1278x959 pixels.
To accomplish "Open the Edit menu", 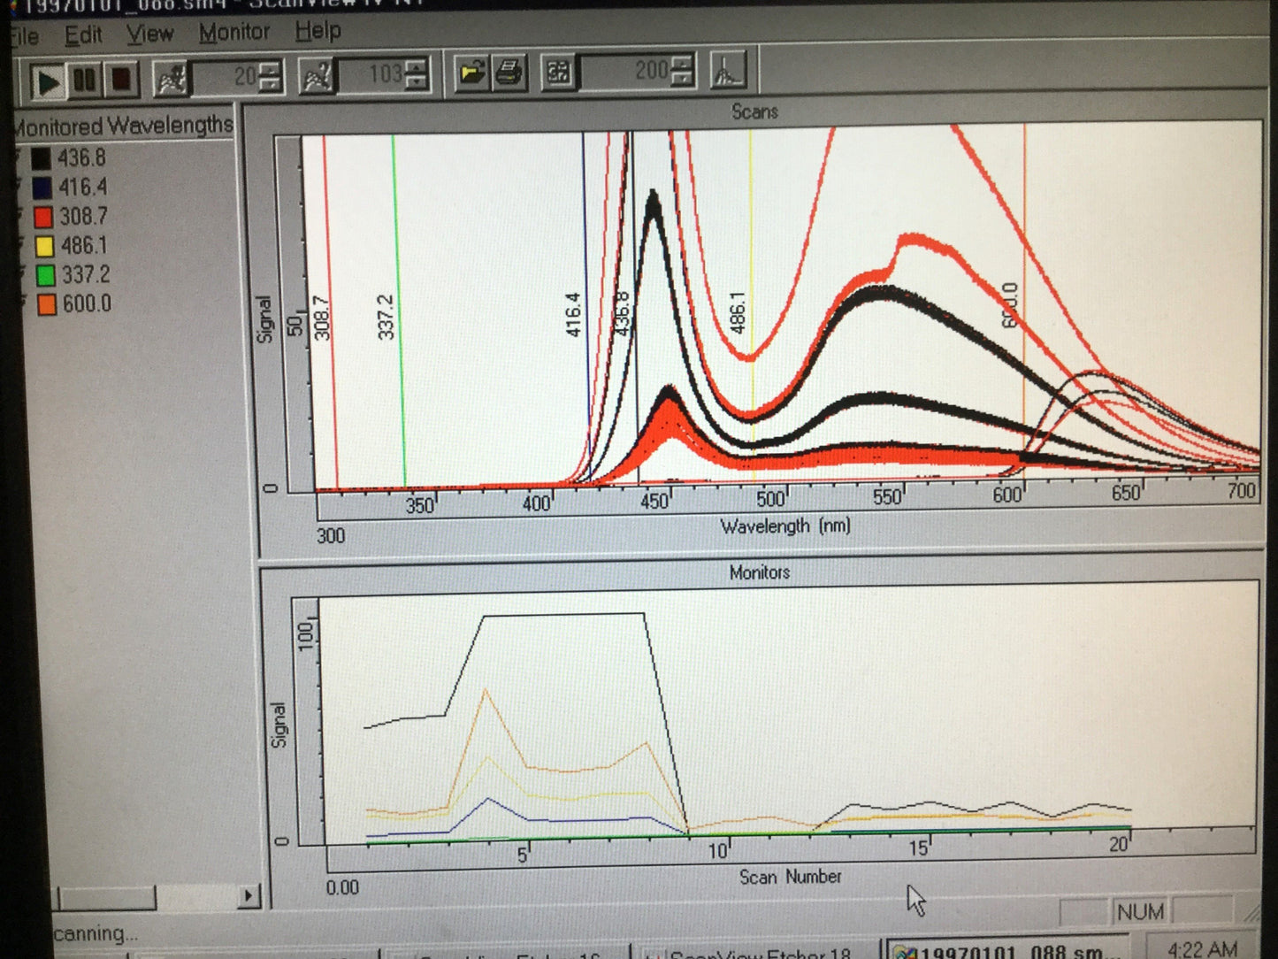I will coord(83,35).
